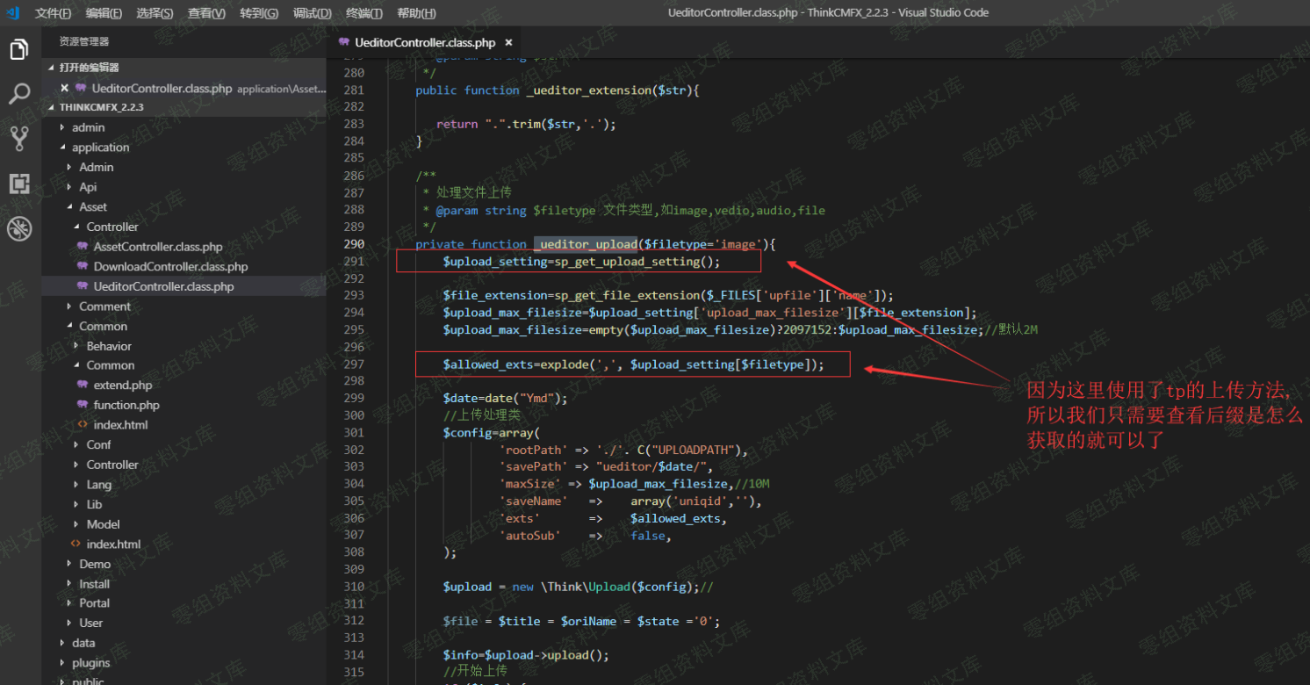Expand the admin folder
Viewport: 1310px width, 685px height.
[x=88, y=127]
